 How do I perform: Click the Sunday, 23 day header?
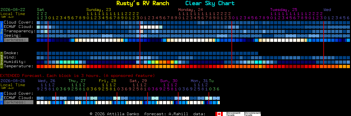coord(99,10)
